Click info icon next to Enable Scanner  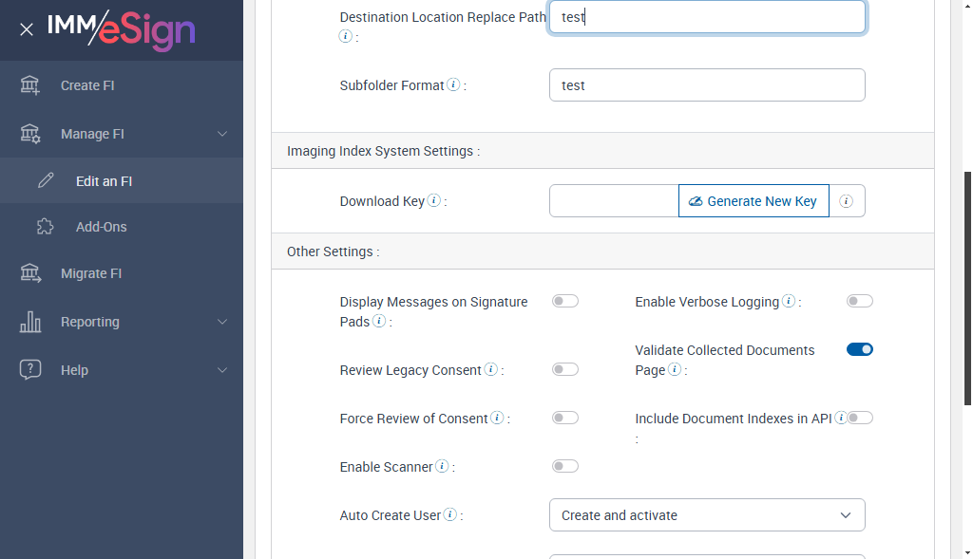442,465
